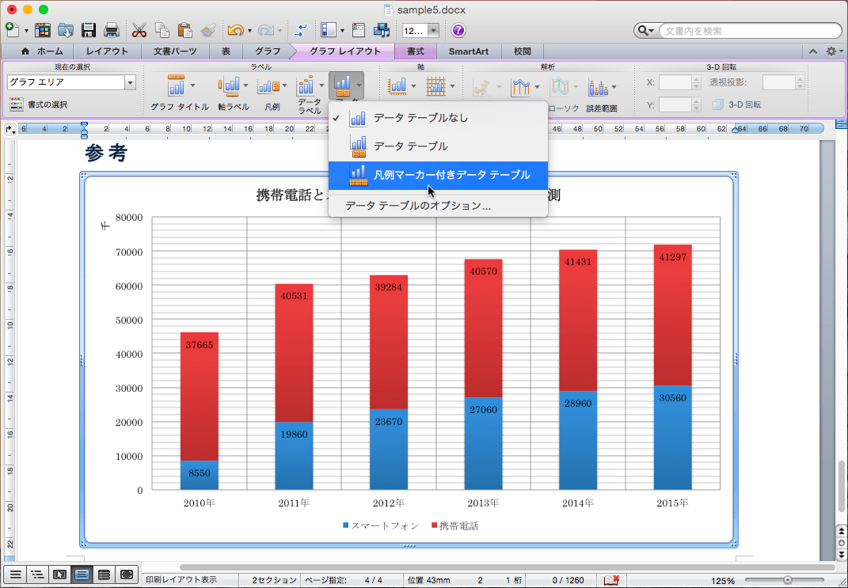Viewport: 848px width, 588px height.
Task: Undo the last action
Action: (x=235, y=30)
